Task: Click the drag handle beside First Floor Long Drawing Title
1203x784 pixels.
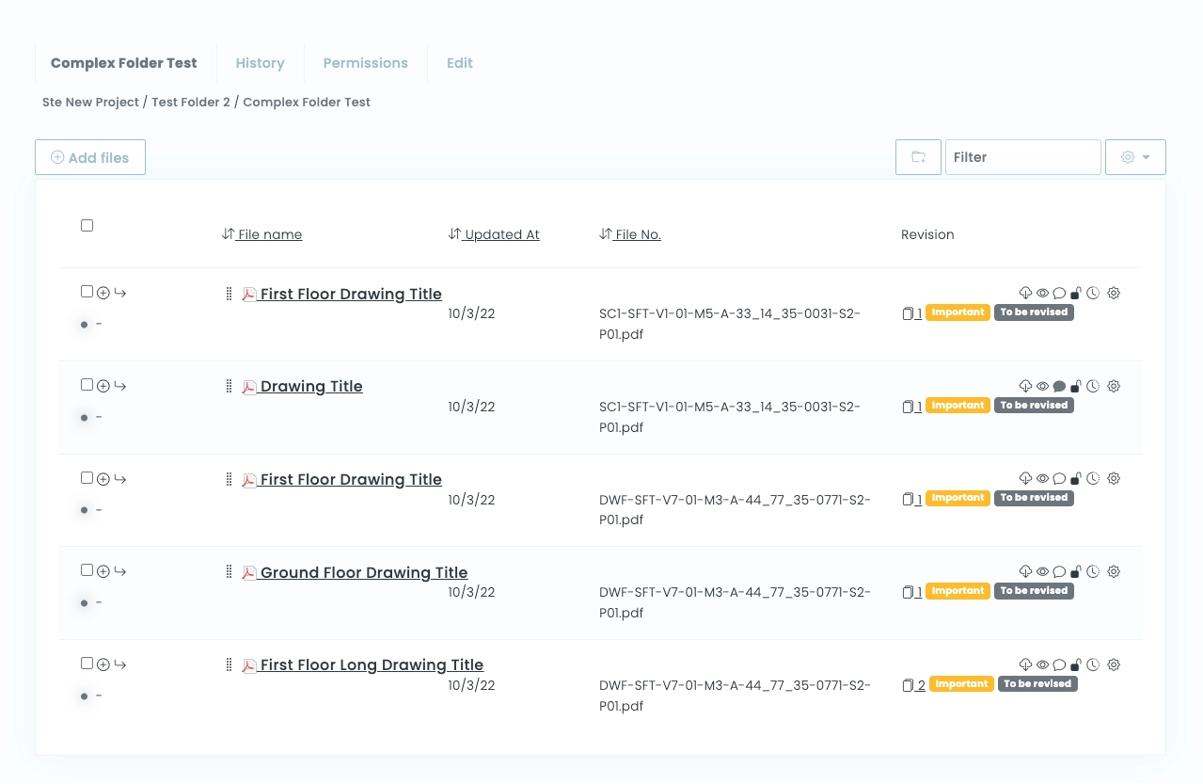Action: coord(229,664)
